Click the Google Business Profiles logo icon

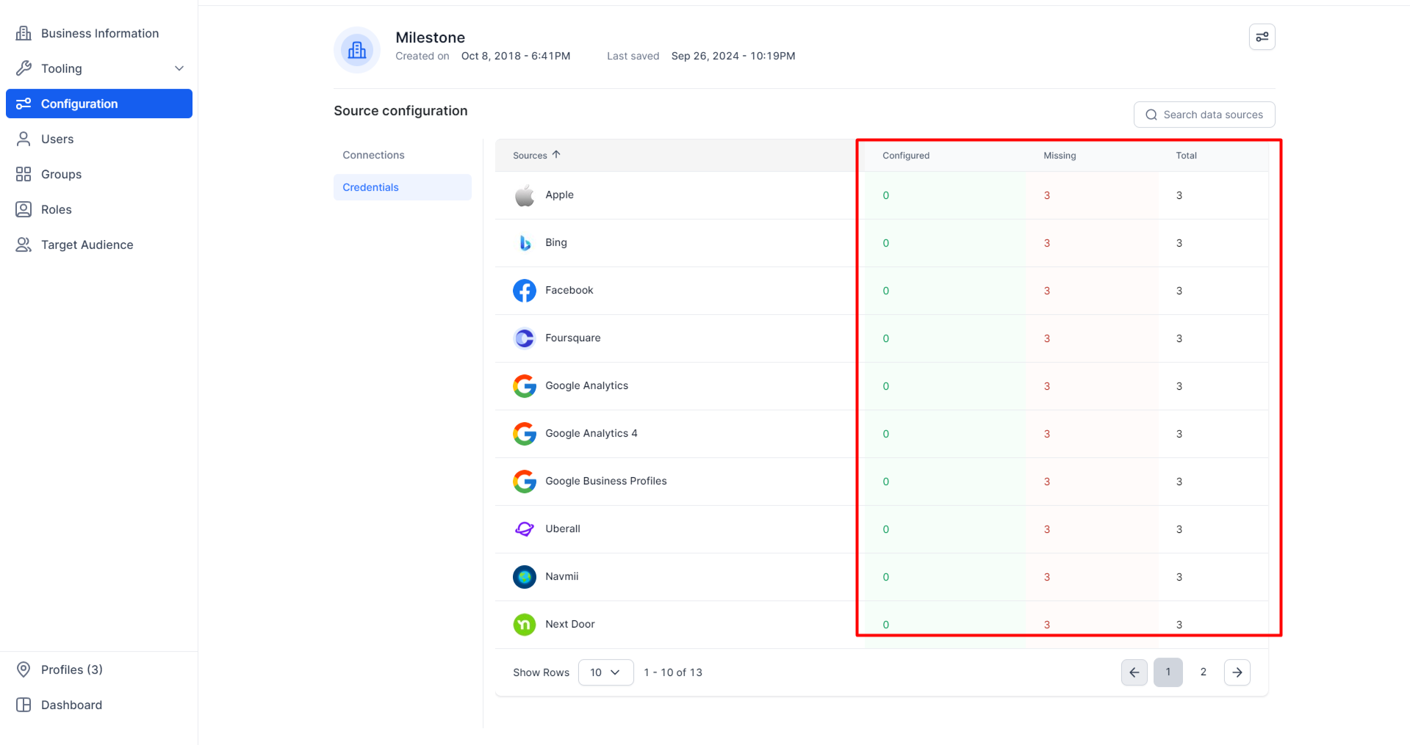(525, 481)
